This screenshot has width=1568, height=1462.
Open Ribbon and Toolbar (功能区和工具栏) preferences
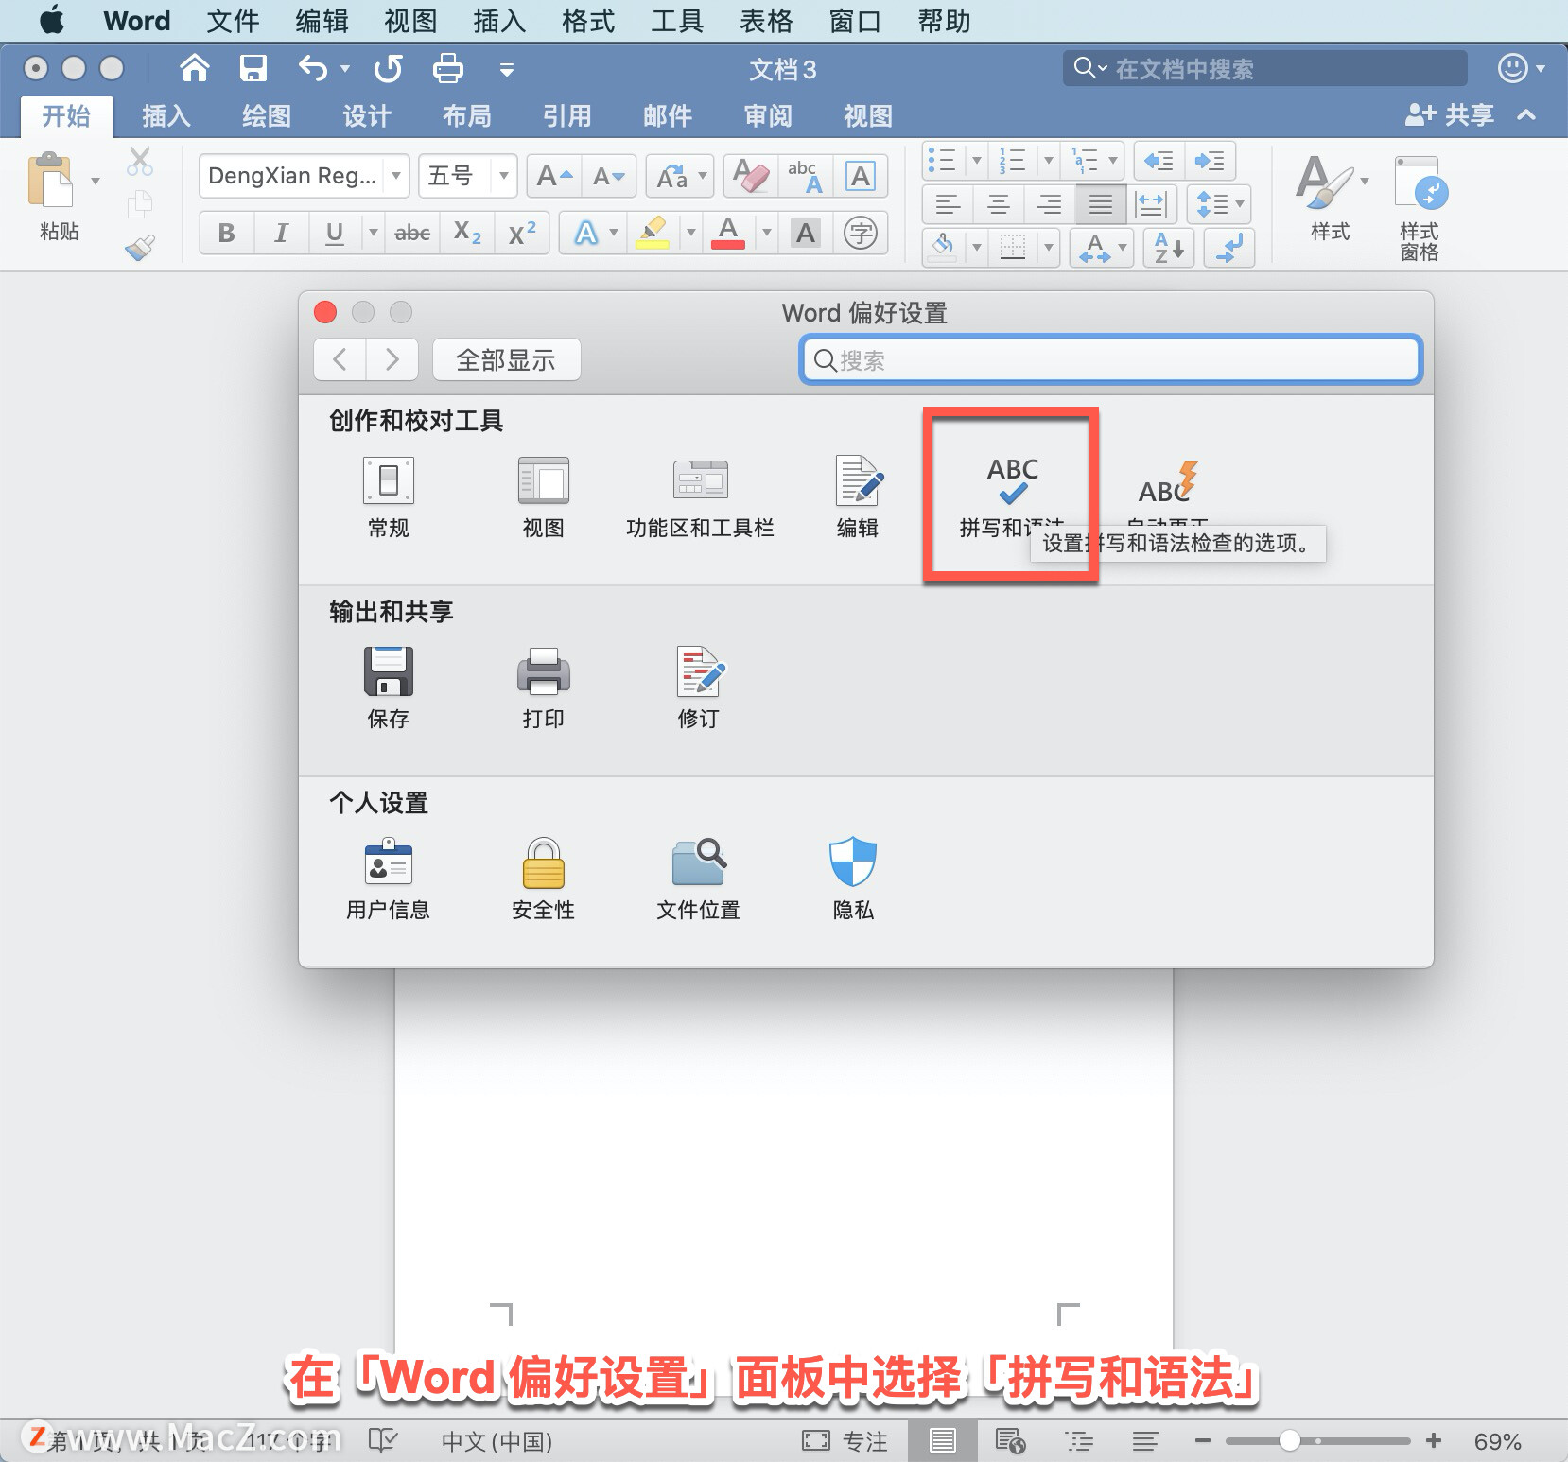[x=700, y=496]
